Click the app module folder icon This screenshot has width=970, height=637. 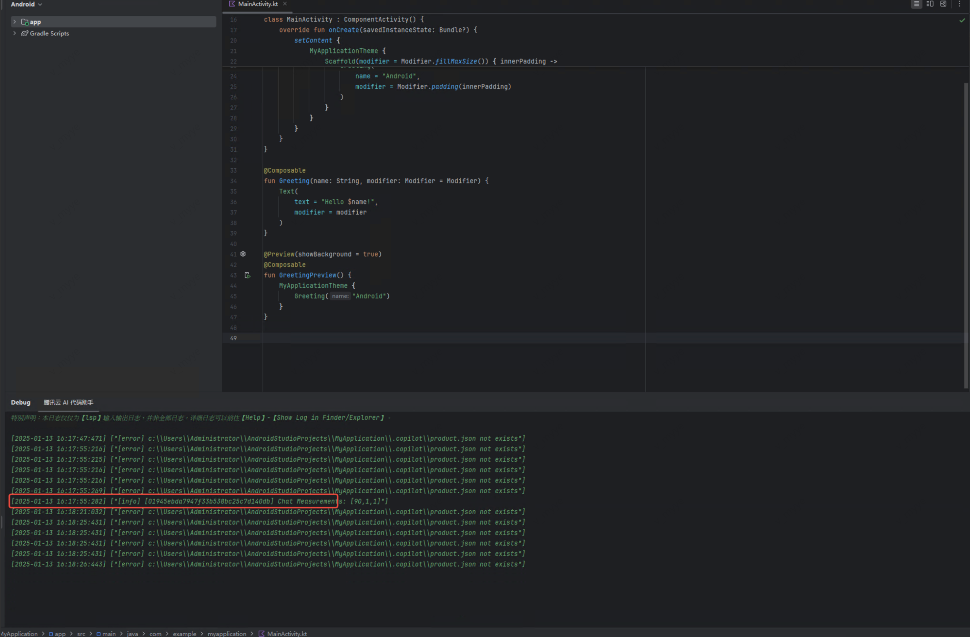25,22
